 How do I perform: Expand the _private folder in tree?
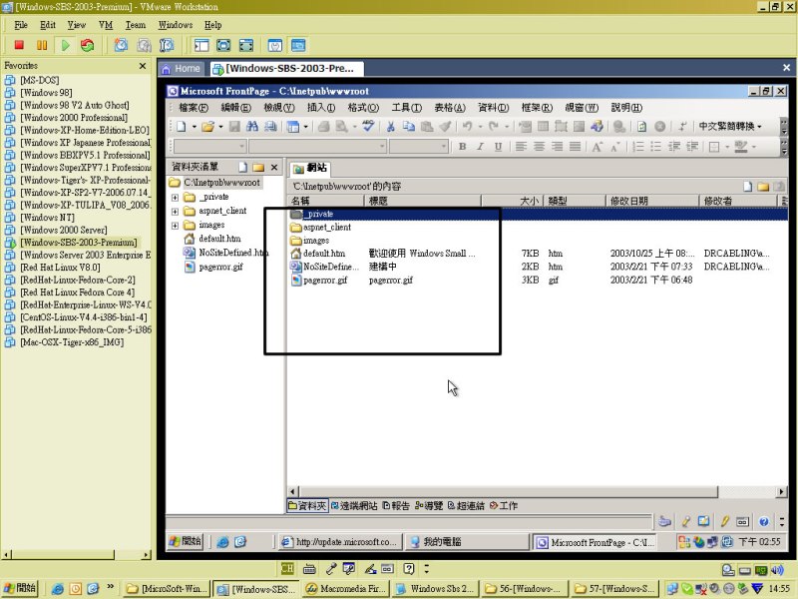coord(176,197)
